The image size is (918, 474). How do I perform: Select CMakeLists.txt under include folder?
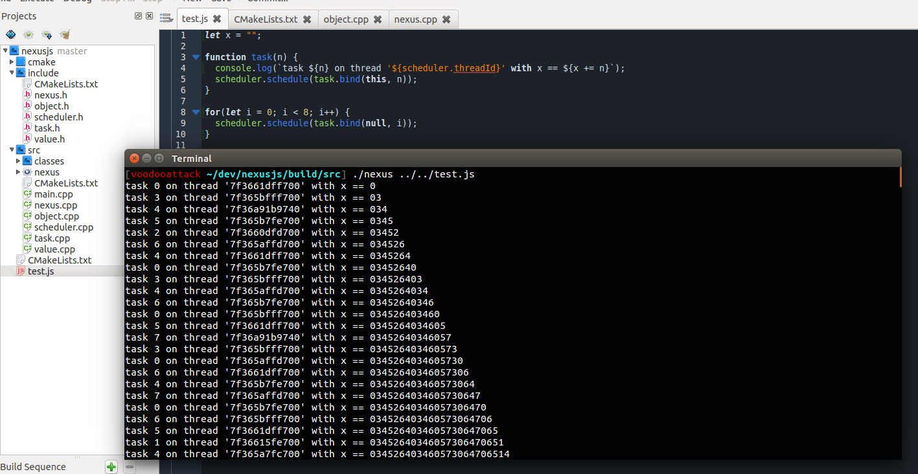pos(66,84)
